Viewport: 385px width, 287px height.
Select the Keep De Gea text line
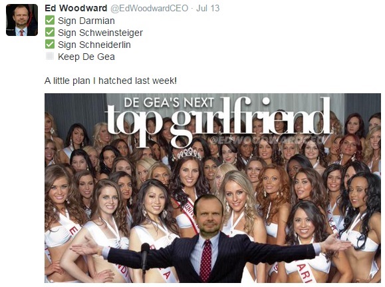(86, 57)
